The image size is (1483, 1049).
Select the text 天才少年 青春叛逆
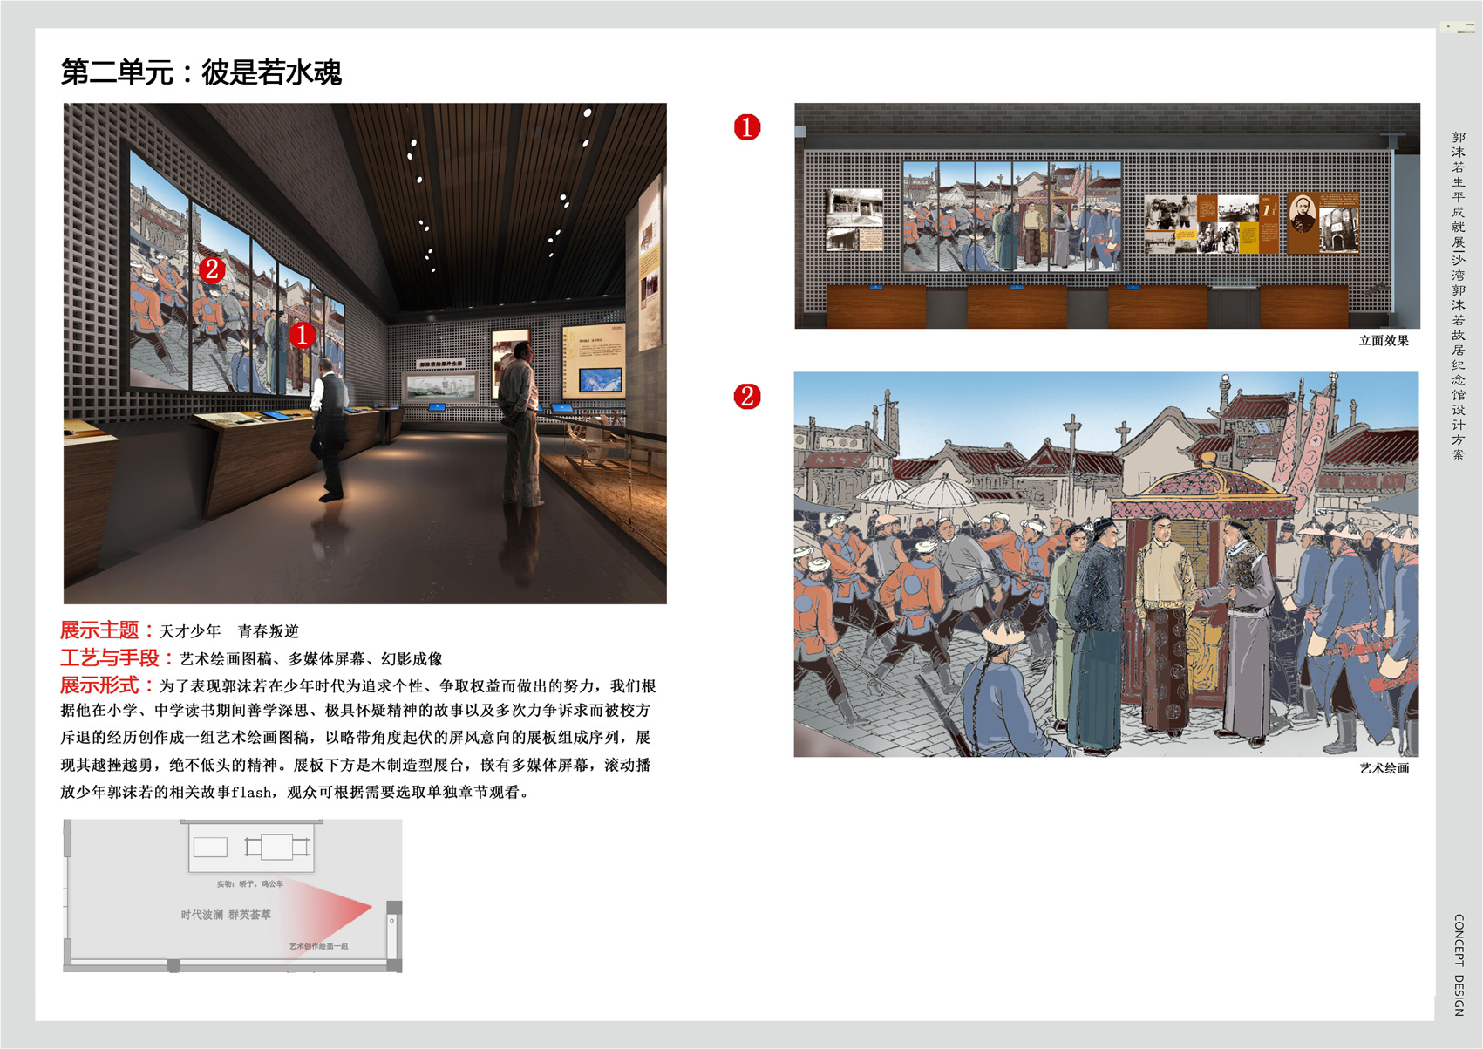(x=229, y=631)
